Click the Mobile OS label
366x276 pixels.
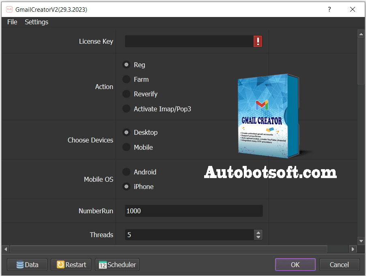tap(99, 179)
